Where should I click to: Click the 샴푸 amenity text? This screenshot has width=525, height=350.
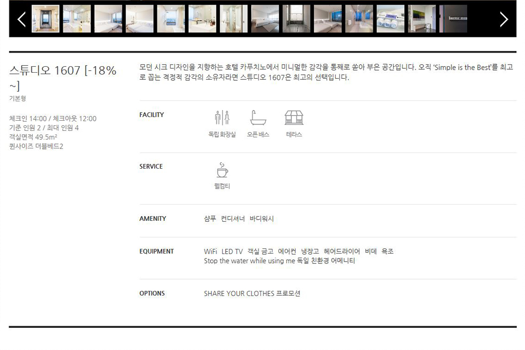[210, 219]
